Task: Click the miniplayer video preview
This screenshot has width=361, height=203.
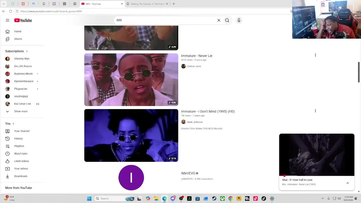Action: [317, 155]
